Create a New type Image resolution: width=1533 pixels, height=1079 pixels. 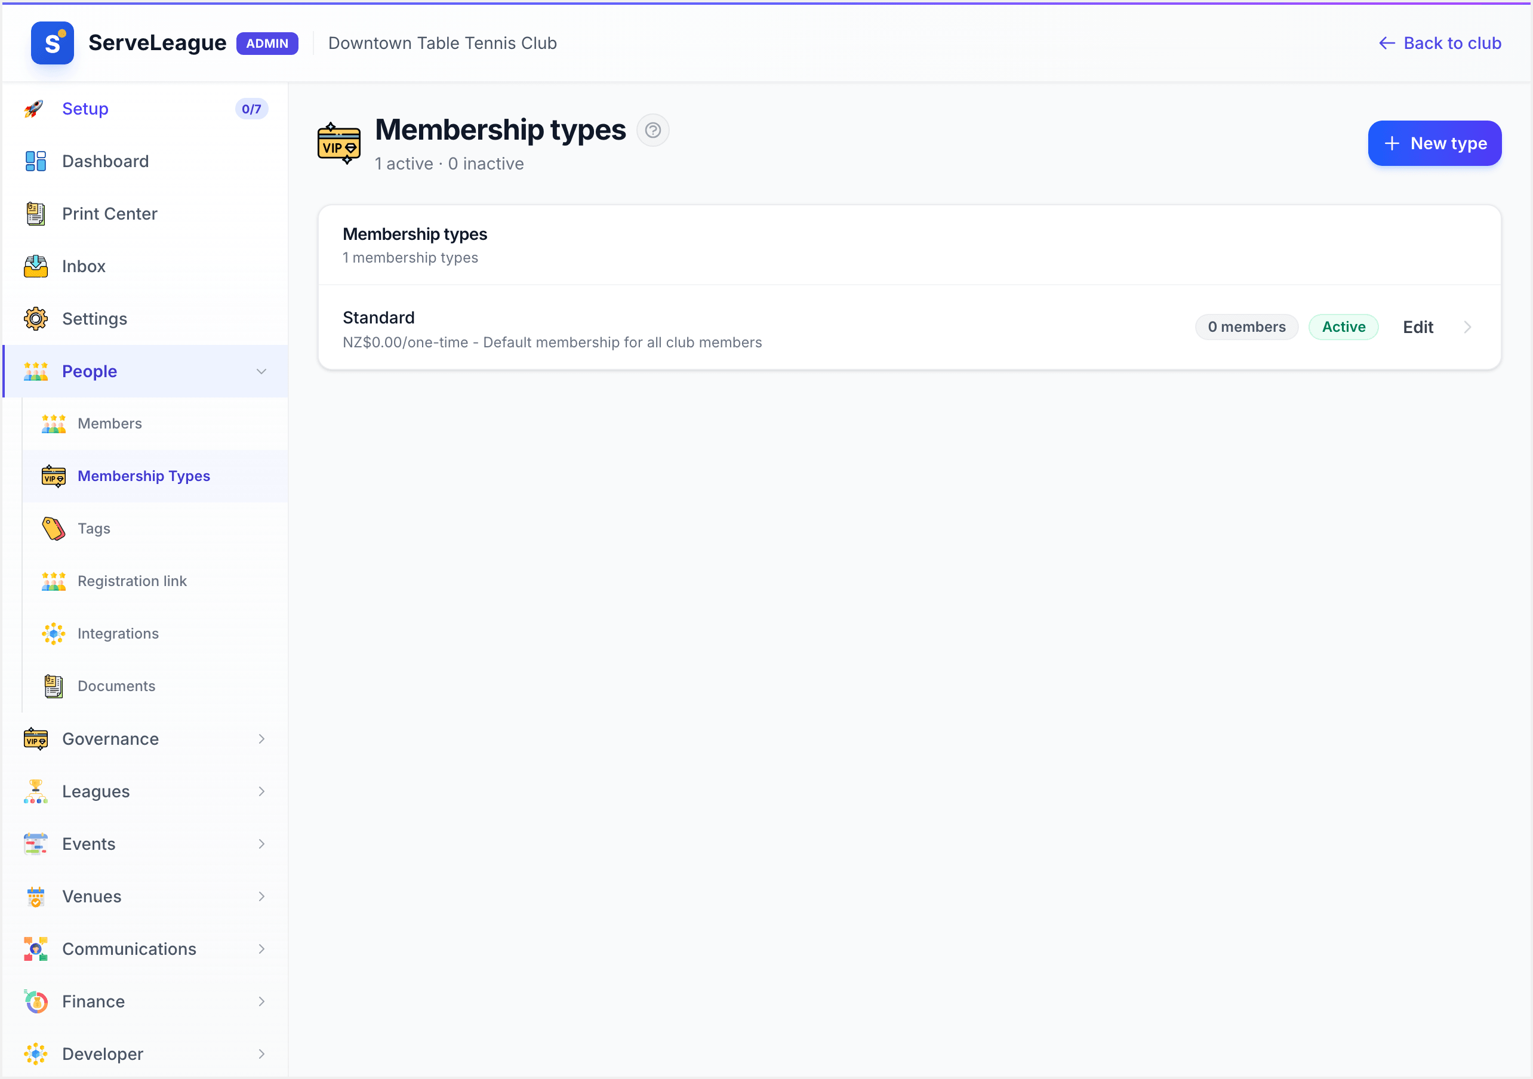coord(1434,144)
